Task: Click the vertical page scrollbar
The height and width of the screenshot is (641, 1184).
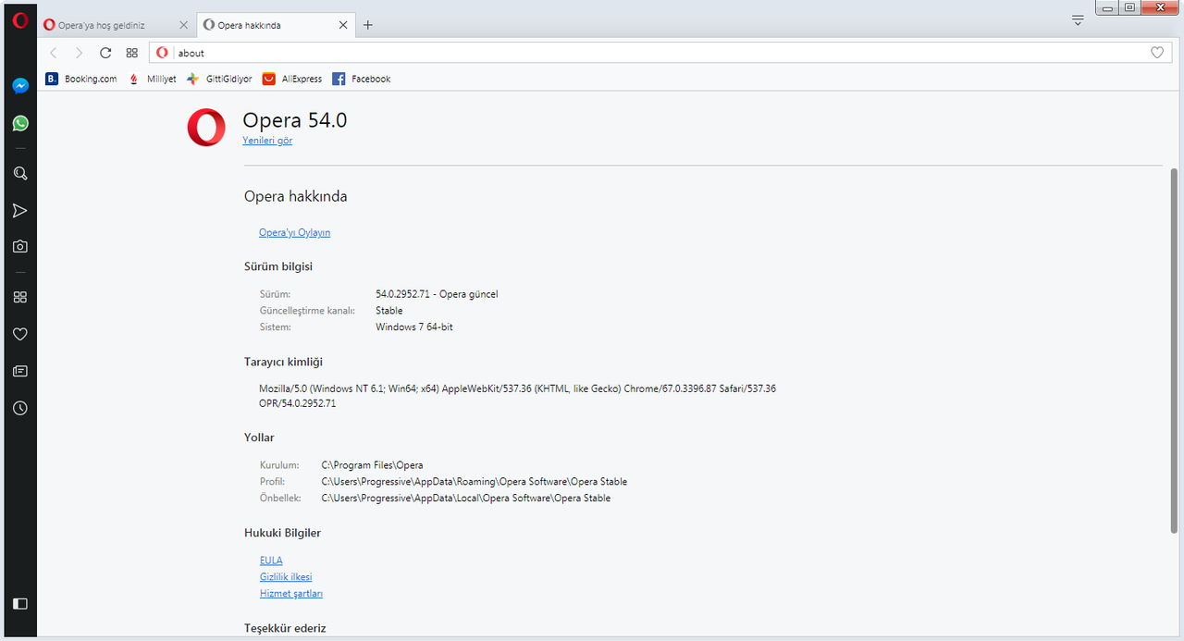Action: 1175,351
